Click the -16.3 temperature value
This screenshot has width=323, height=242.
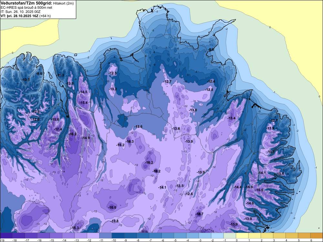click(130, 141)
